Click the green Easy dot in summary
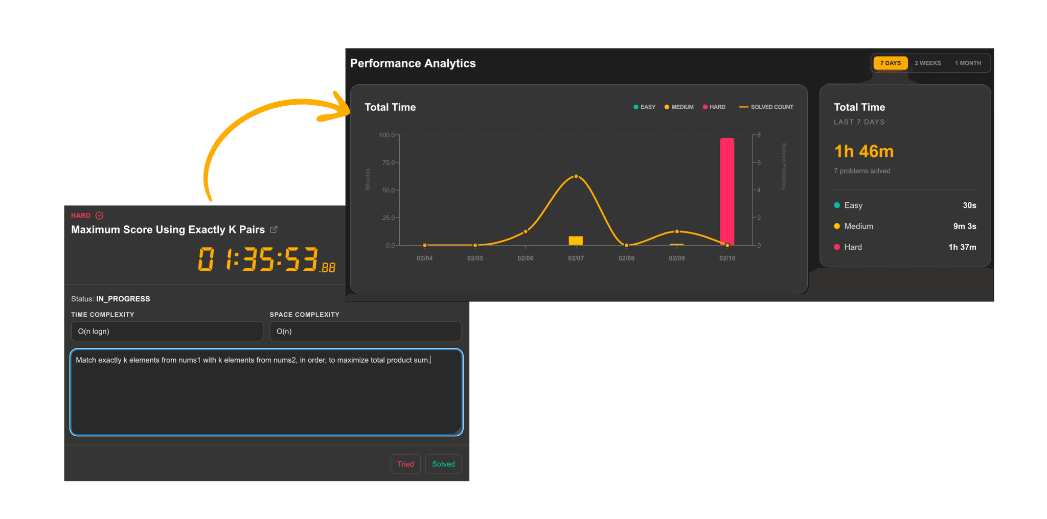This screenshot has height=519, width=1047. 837,205
